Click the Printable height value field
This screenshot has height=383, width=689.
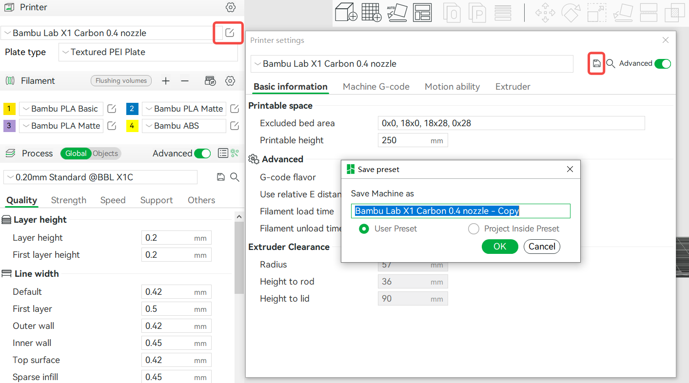pyautogui.click(x=413, y=140)
